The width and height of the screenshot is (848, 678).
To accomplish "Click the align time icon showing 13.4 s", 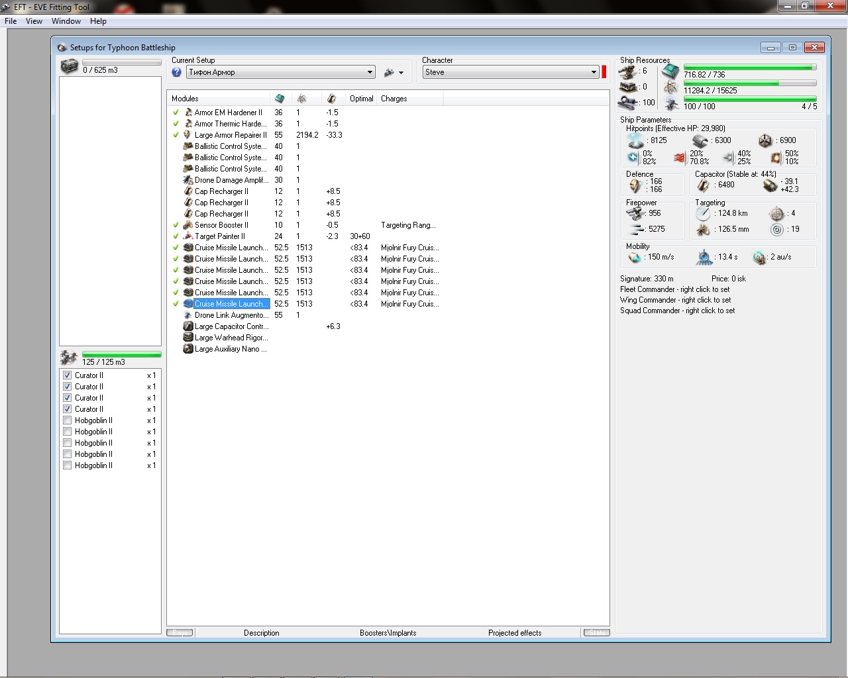I will pyautogui.click(x=704, y=257).
